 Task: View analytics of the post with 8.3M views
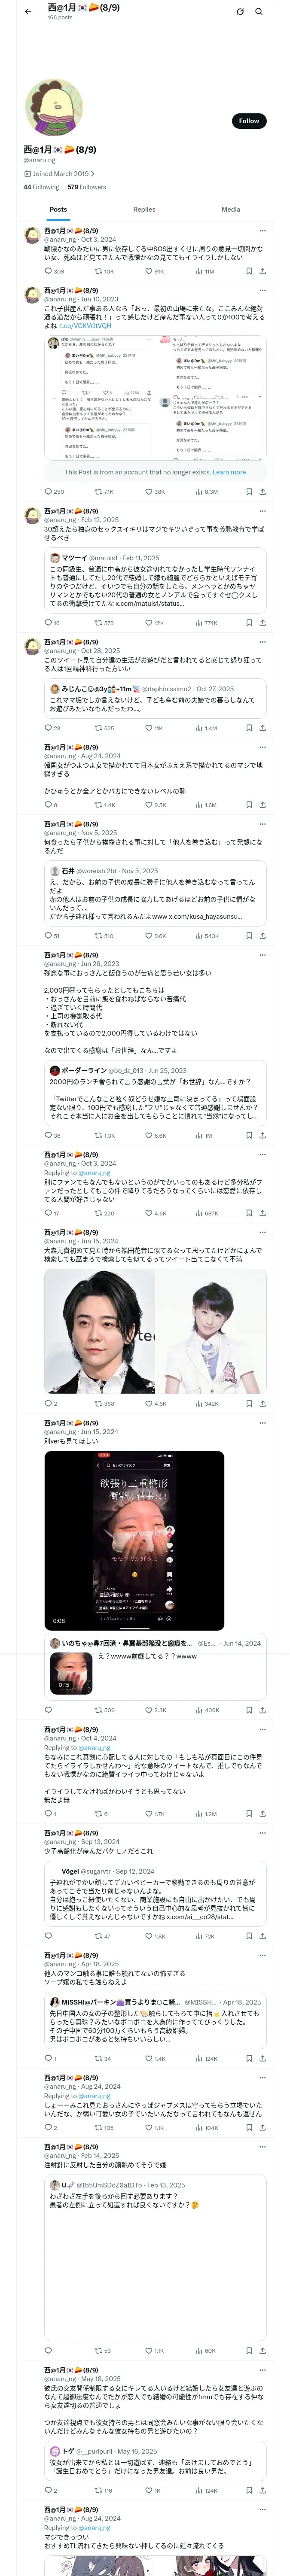click(x=207, y=491)
